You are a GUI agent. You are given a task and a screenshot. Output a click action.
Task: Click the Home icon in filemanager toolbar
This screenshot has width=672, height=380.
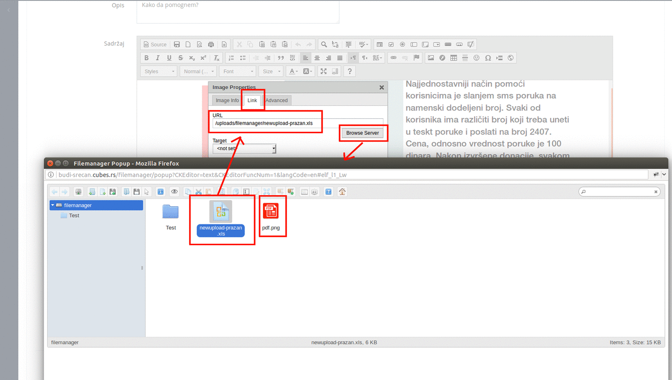[x=342, y=192]
